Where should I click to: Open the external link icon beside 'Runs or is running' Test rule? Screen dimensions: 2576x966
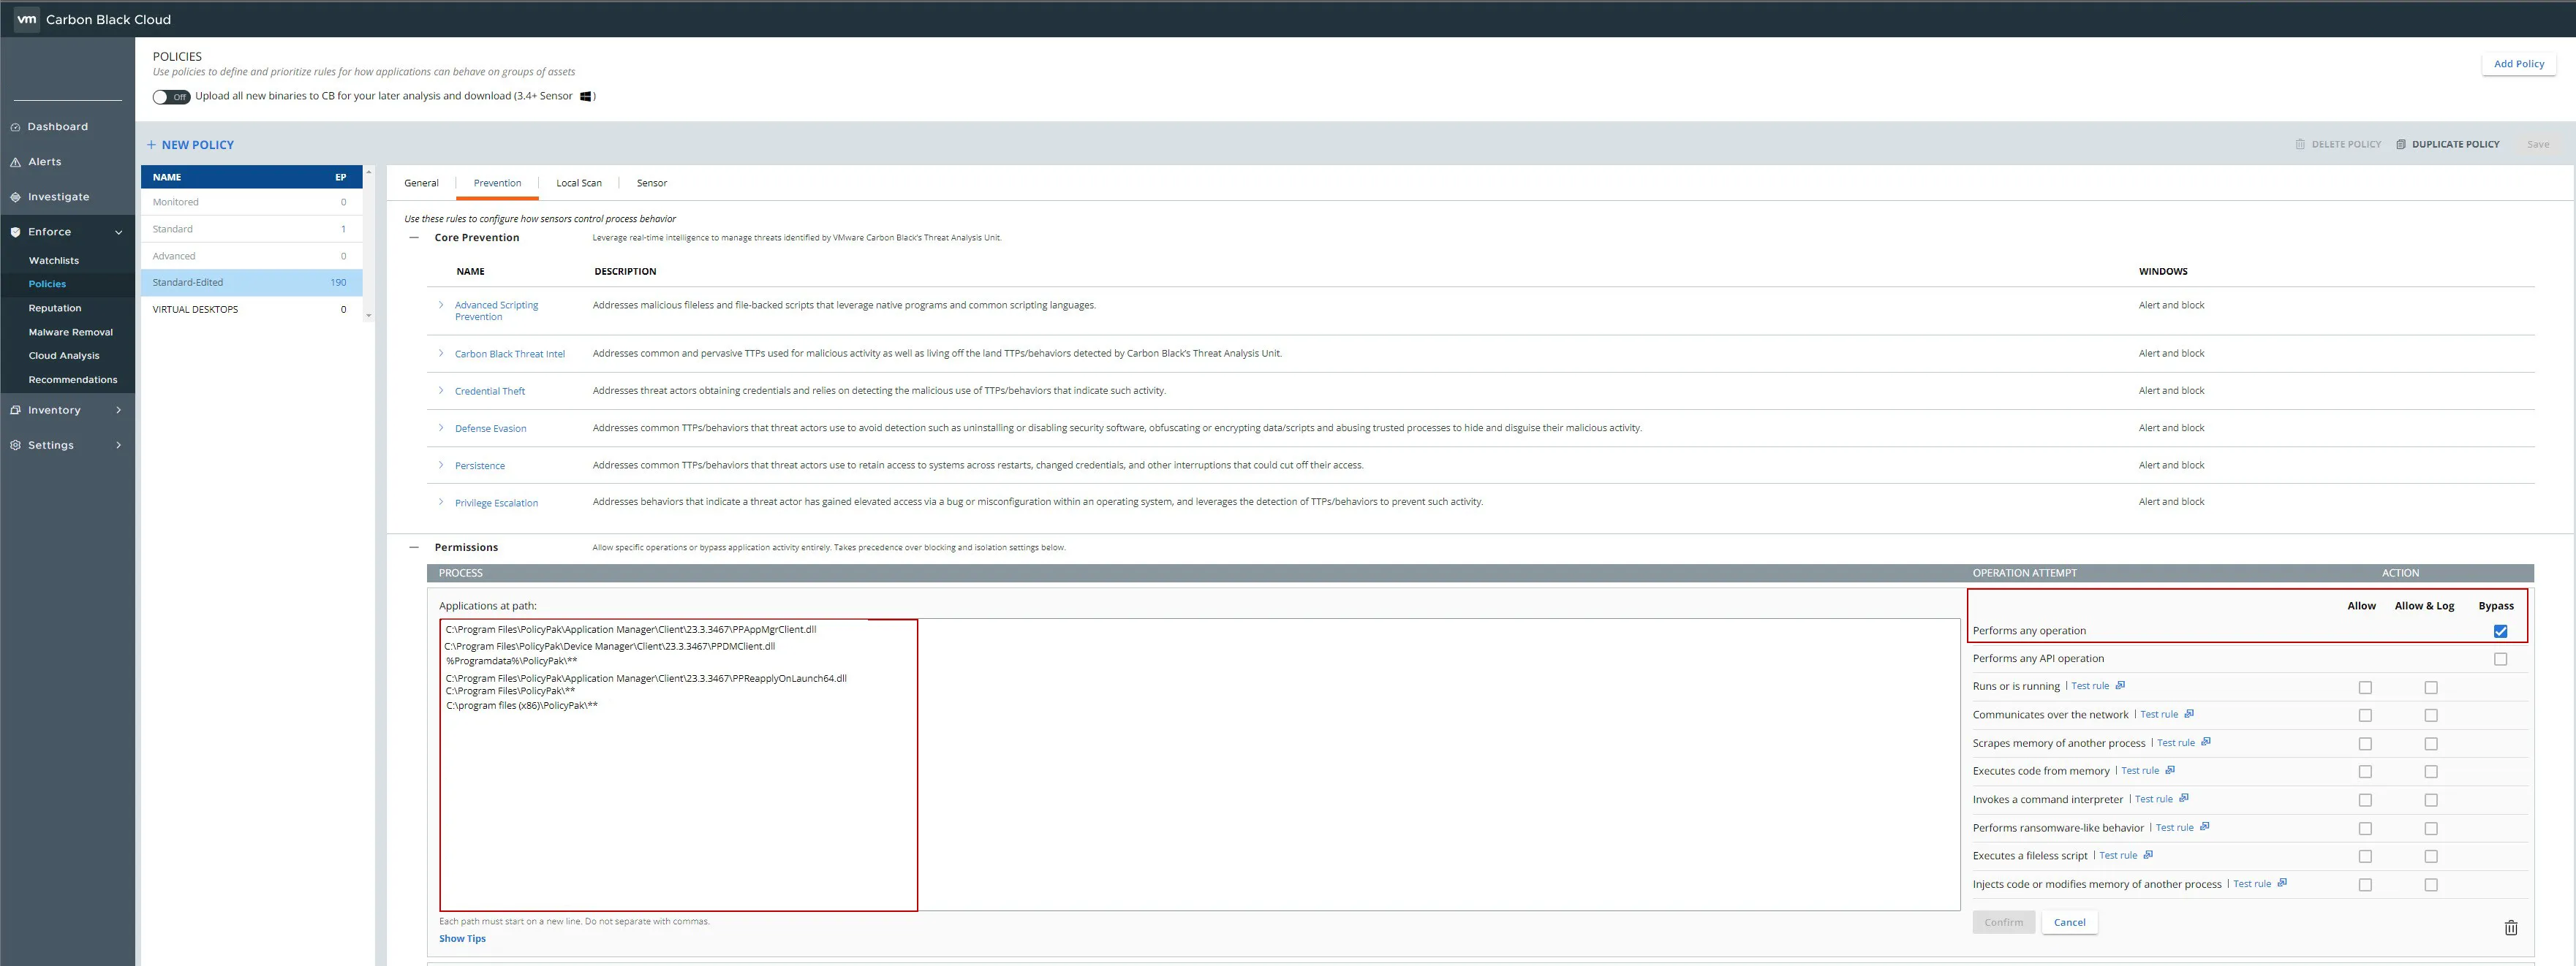pyautogui.click(x=2120, y=685)
